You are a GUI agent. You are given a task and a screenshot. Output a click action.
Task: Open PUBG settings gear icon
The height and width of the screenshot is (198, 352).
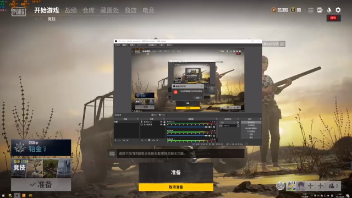coord(338,10)
